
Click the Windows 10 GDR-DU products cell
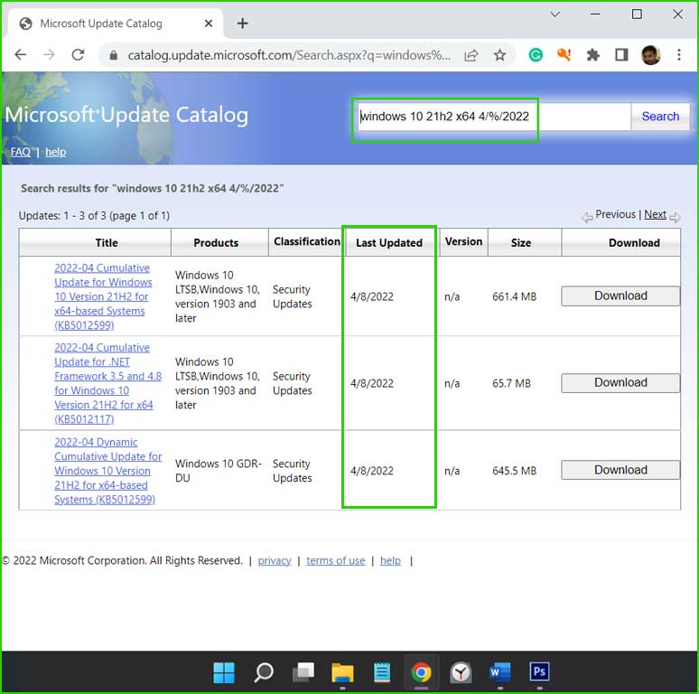[218, 471]
